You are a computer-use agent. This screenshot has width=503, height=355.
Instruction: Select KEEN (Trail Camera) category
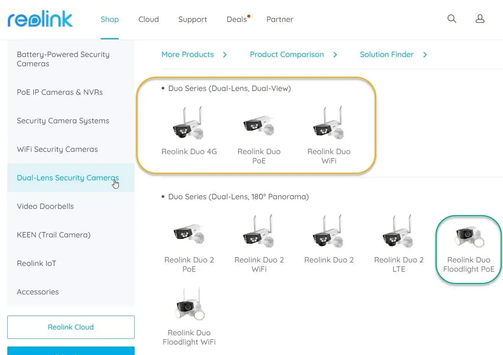click(x=71, y=235)
